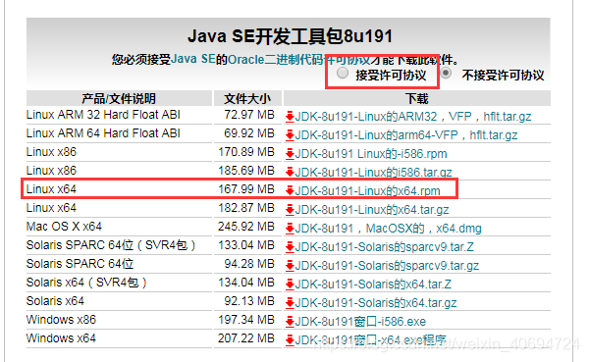Image resolution: width=589 pixels, height=362 pixels.
Task: Click download arrow icon for sparcv9.tar.gz
Action: coord(290,266)
